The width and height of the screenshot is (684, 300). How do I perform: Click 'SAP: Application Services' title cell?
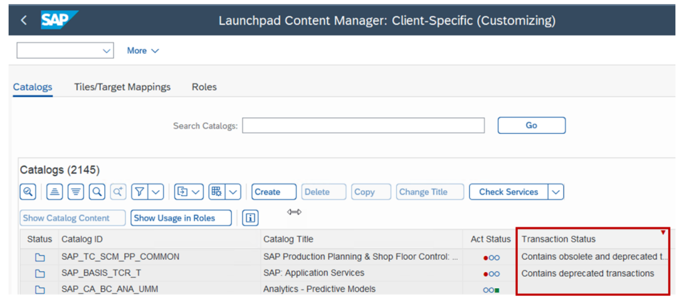click(x=361, y=273)
